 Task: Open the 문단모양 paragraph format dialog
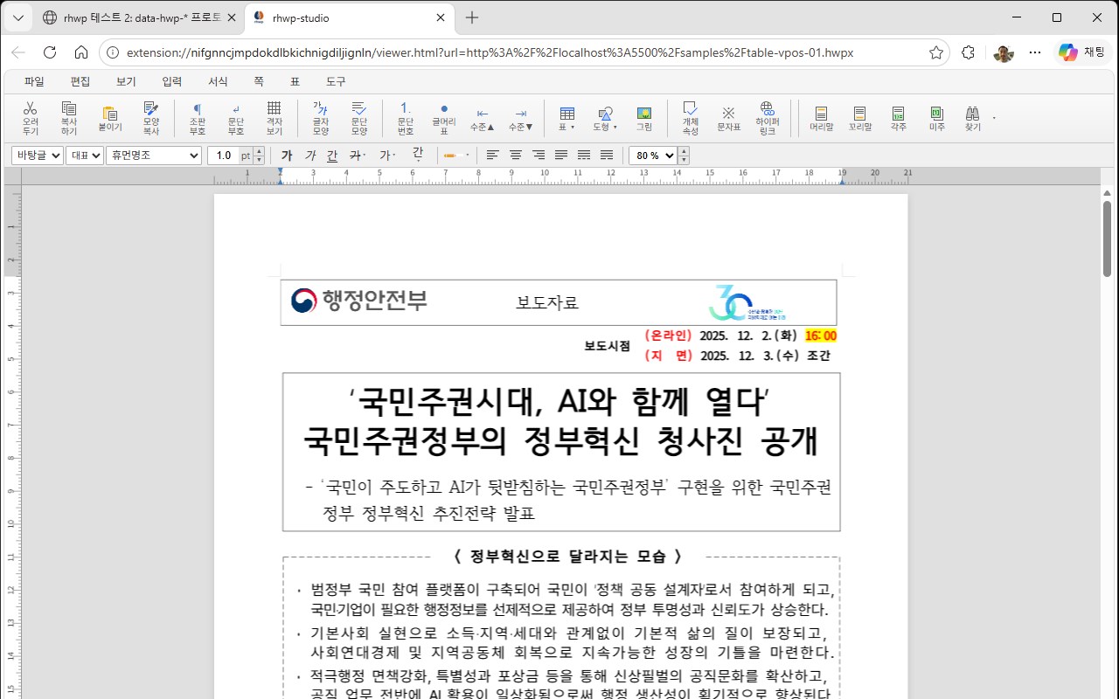click(359, 118)
